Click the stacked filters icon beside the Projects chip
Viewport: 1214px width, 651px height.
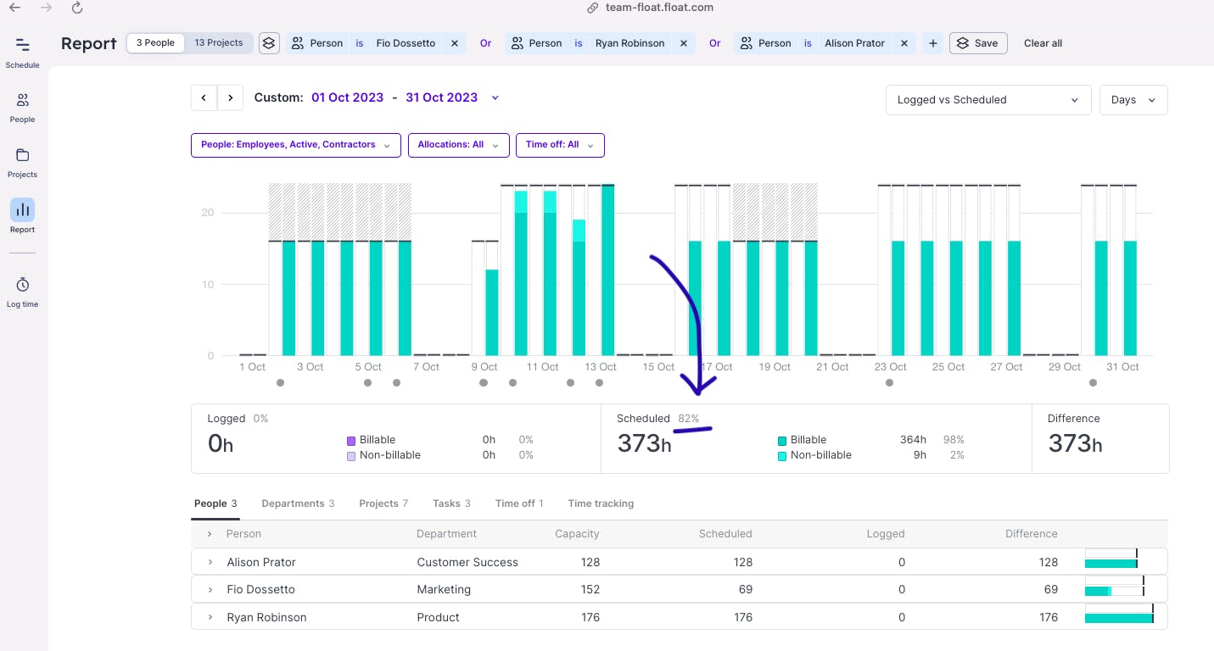[x=269, y=42]
